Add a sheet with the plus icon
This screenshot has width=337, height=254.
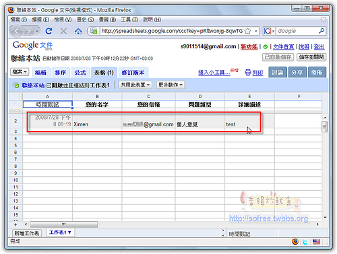(16, 224)
